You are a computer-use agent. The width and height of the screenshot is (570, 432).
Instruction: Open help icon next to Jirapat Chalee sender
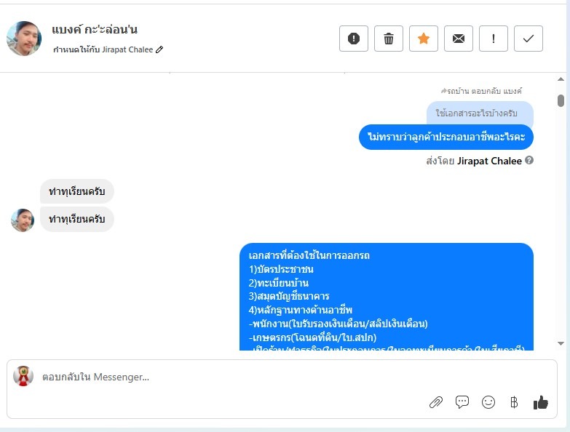[x=529, y=160]
